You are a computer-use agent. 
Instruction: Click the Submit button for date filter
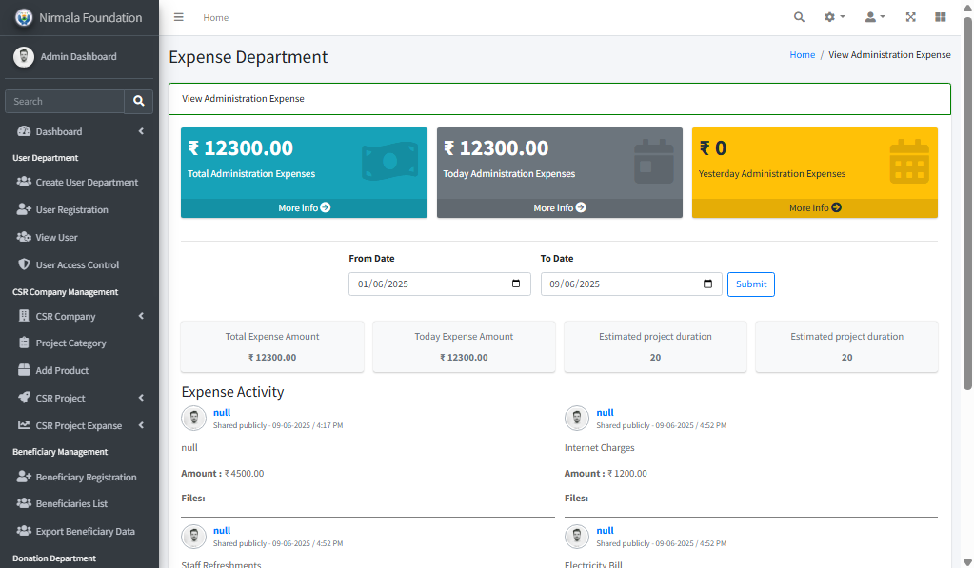[750, 284]
